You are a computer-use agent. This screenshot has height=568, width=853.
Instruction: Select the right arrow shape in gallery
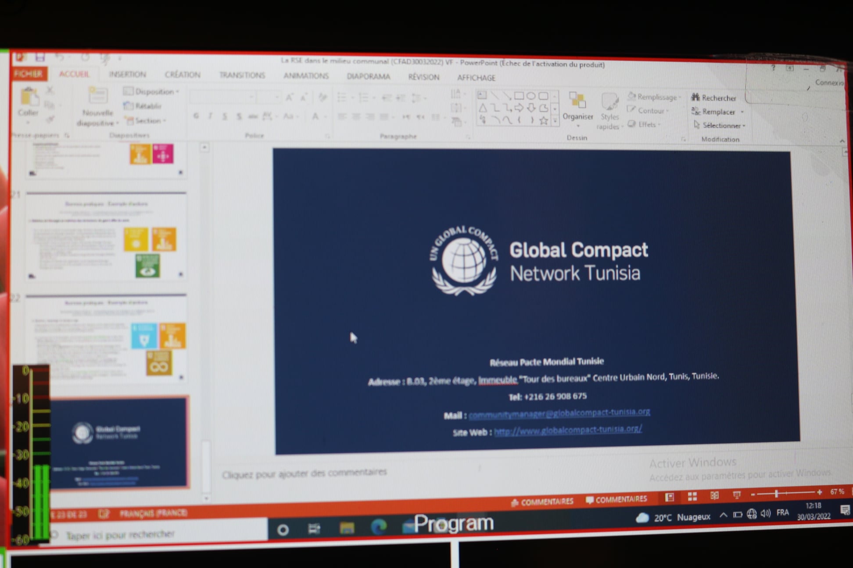tap(519, 108)
